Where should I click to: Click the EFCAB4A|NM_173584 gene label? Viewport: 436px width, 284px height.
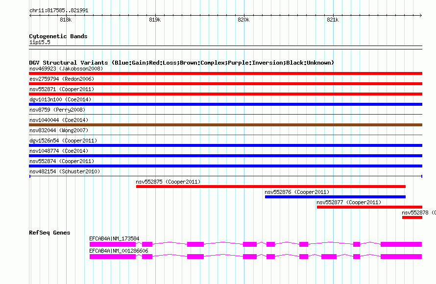[x=114, y=238]
